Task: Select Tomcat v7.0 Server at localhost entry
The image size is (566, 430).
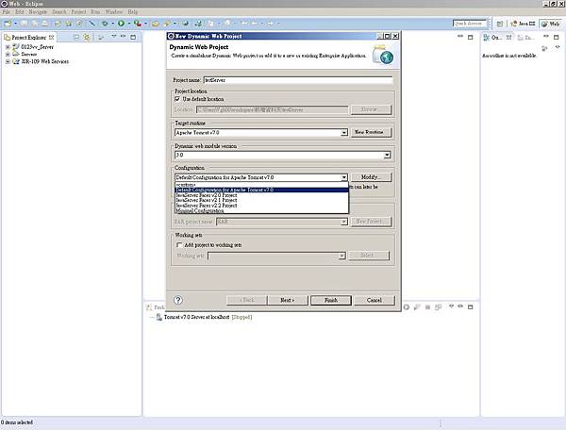Action: [208, 317]
